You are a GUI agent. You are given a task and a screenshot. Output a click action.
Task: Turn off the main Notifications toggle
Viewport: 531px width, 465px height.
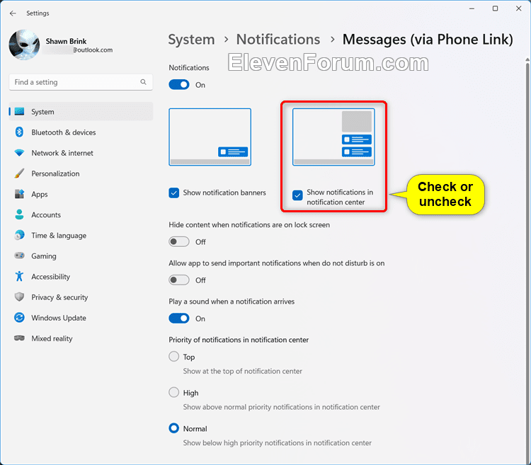tap(179, 85)
